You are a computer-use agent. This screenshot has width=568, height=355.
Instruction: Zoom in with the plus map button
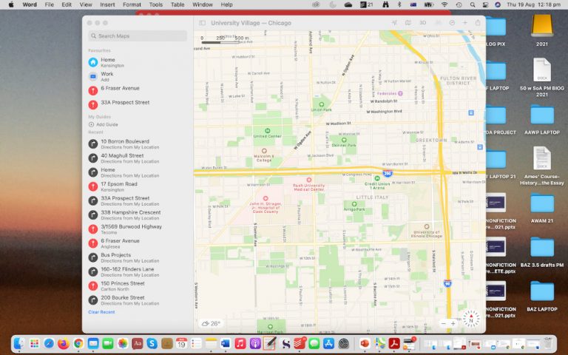pyautogui.click(x=453, y=323)
